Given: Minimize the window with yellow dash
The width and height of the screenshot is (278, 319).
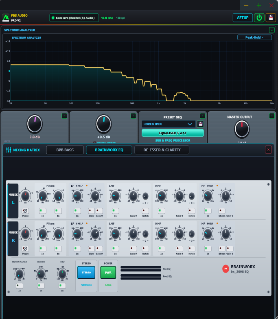Looking at the screenshot, I should (x=246, y=5).
